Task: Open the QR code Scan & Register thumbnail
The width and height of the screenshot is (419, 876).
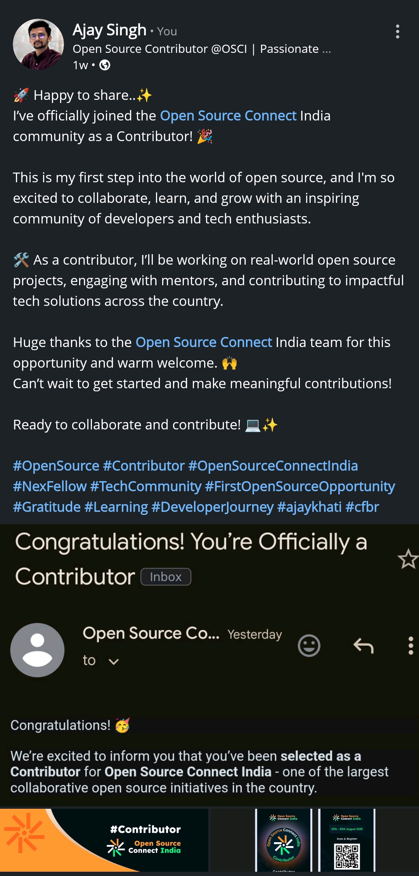Action: click(347, 840)
